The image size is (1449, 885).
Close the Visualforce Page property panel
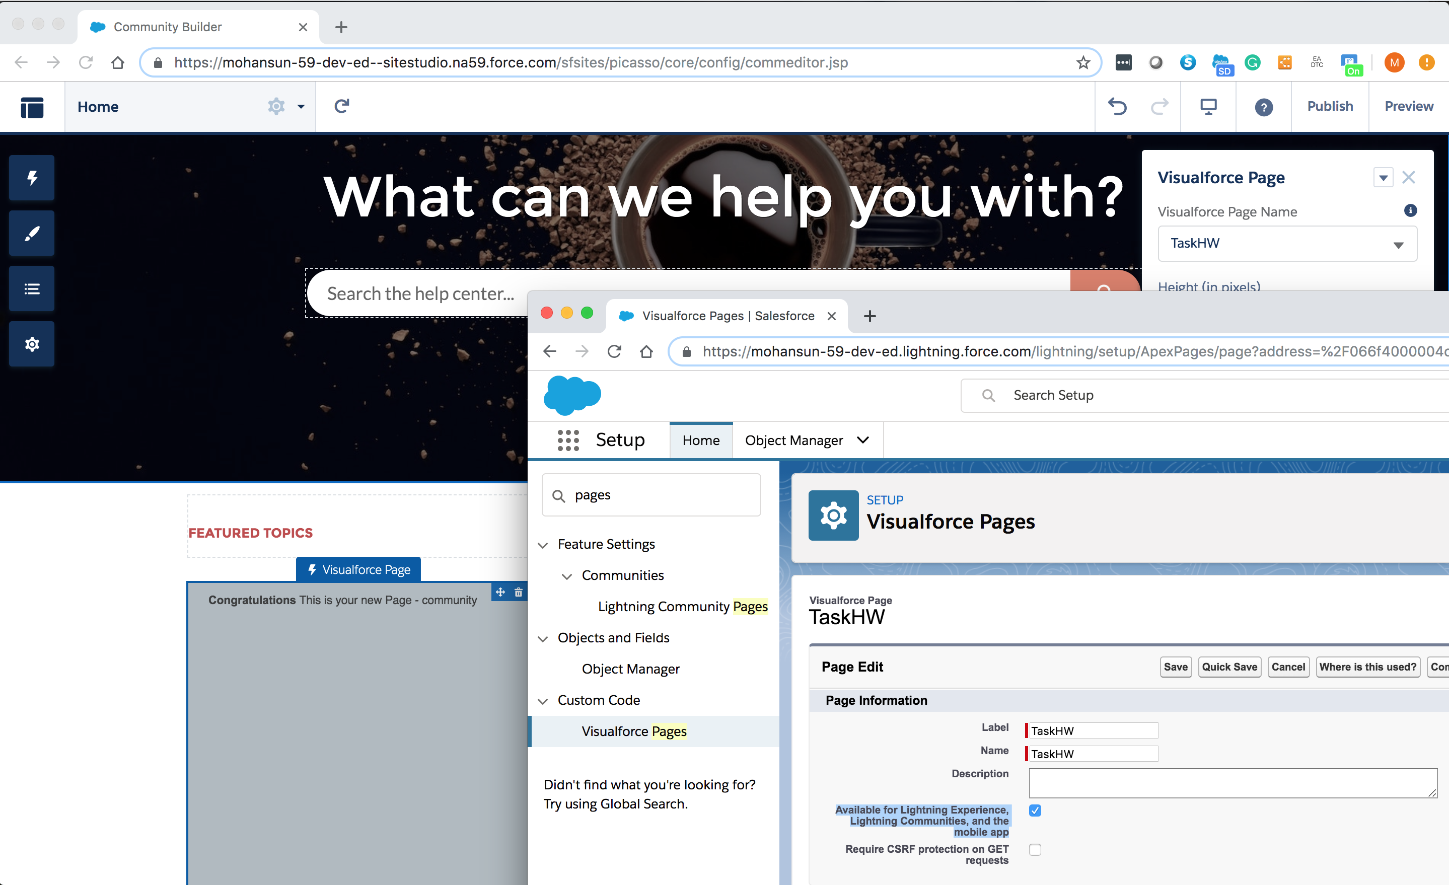(x=1408, y=177)
